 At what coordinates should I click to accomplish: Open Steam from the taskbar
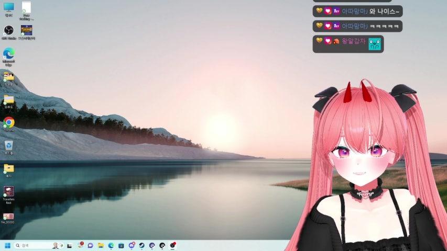click(x=141, y=246)
